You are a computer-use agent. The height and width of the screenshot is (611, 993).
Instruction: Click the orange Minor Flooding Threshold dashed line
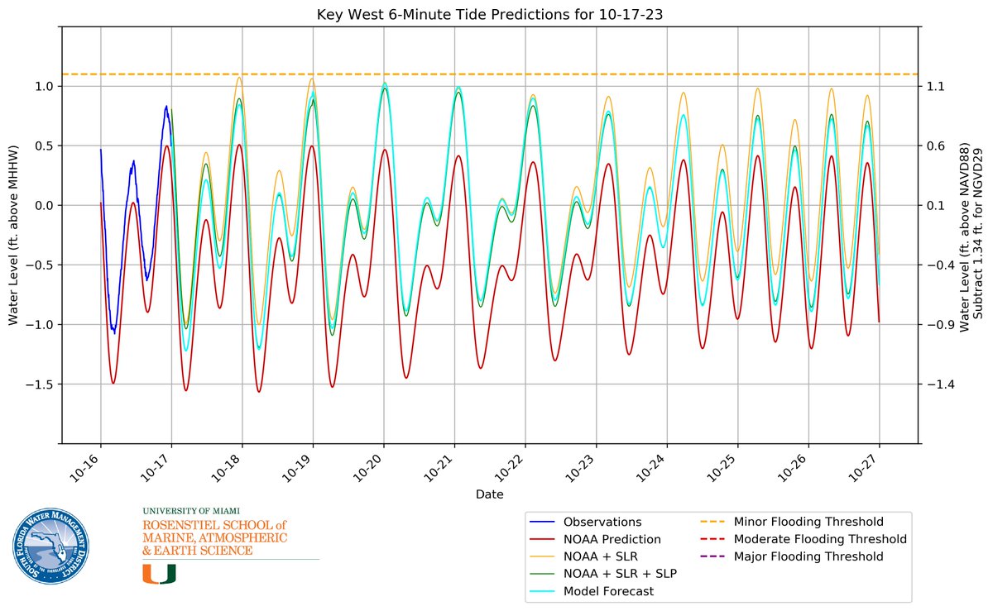(496, 73)
